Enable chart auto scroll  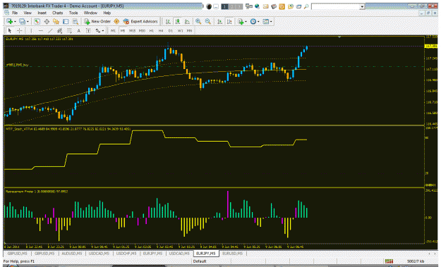(x=219, y=21)
